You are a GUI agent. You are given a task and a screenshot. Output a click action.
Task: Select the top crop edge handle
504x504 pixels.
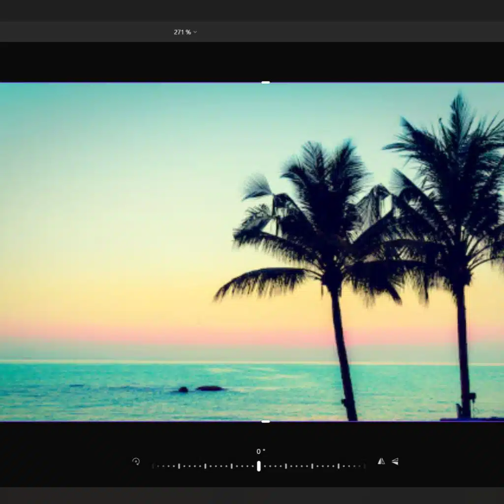[x=265, y=83]
